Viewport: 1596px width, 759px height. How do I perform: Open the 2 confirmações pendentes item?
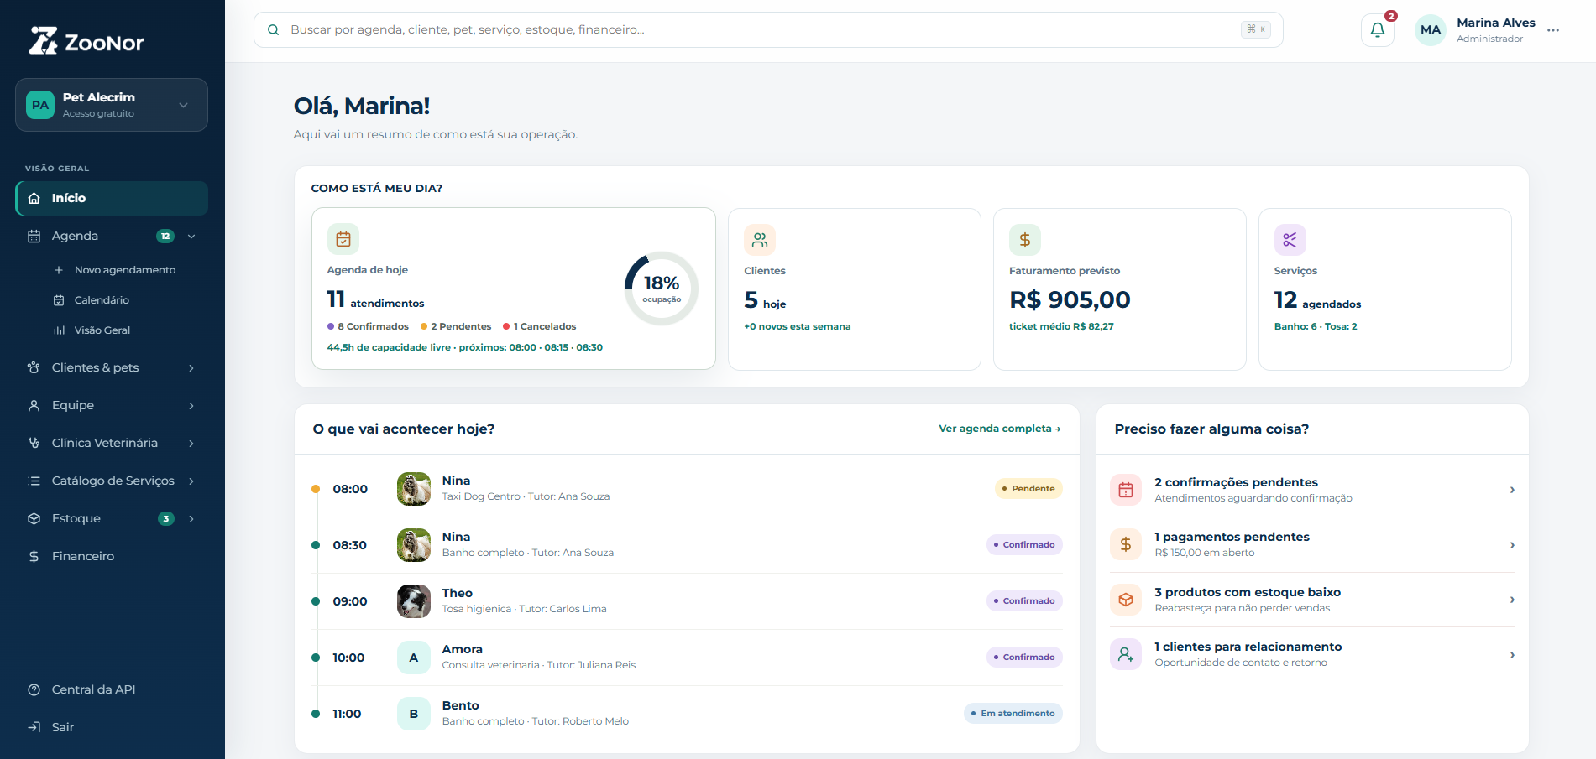(x=1312, y=490)
